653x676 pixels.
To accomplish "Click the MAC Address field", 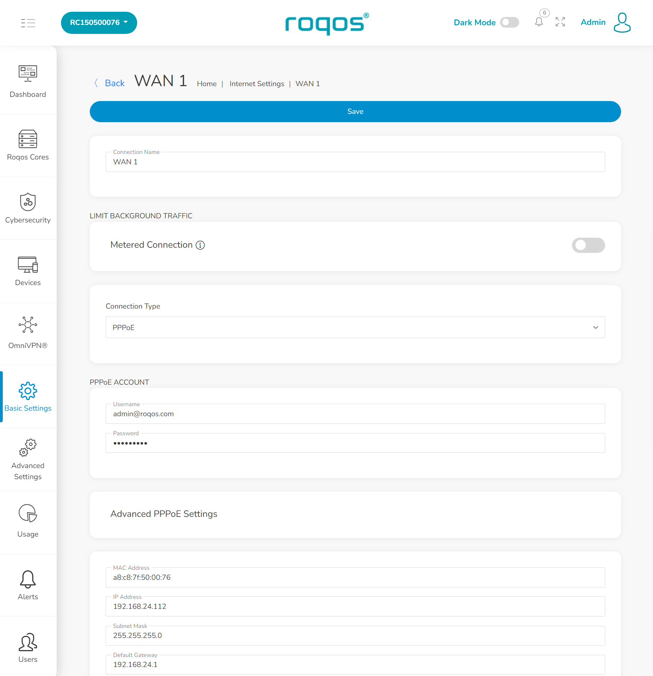I will 355,577.
